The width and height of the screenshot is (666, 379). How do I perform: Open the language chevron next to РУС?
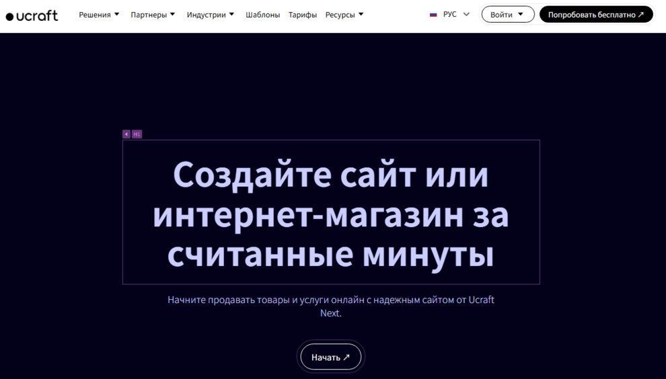tap(466, 14)
